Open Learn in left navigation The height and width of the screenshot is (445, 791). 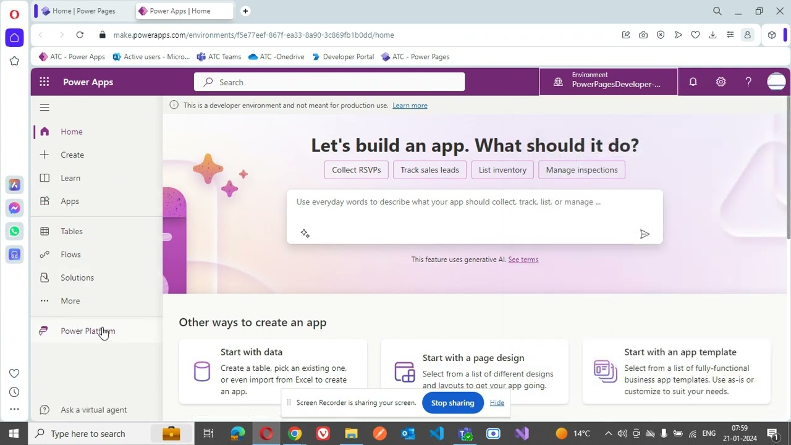(x=96, y=178)
